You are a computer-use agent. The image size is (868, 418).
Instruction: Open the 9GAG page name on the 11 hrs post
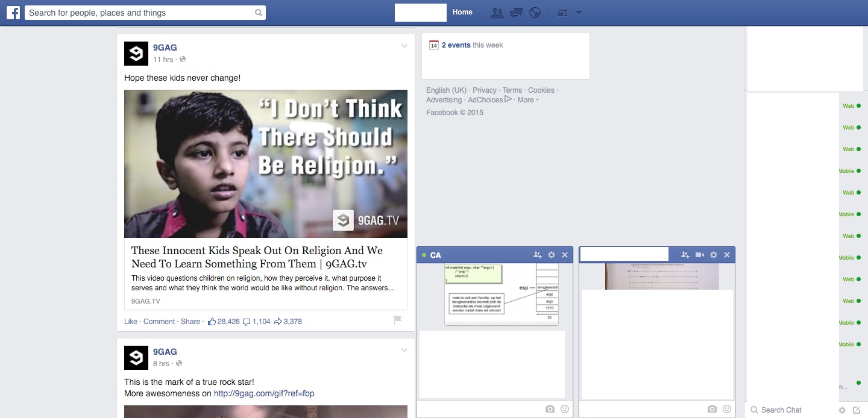pos(165,48)
